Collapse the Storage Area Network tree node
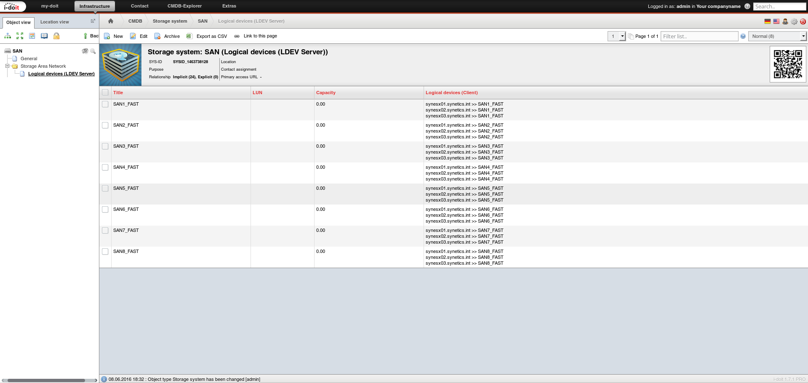Image resolution: width=808 pixels, height=383 pixels. point(7,66)
